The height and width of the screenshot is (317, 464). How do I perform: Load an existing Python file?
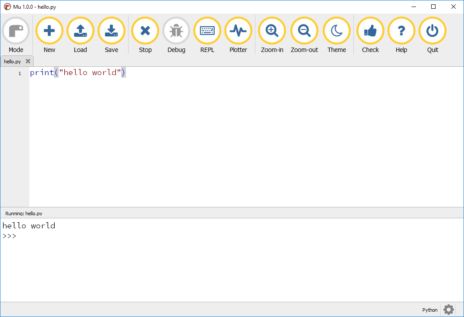click(80, 31)
